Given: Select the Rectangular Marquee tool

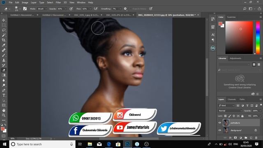Looking at the screenshot, I should (x=4, y=25).
